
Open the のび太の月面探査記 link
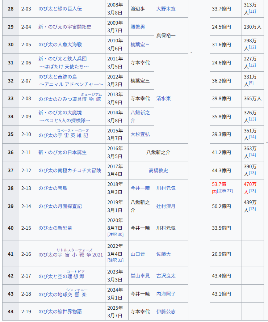pyautogui.click(x=60, y=206)
